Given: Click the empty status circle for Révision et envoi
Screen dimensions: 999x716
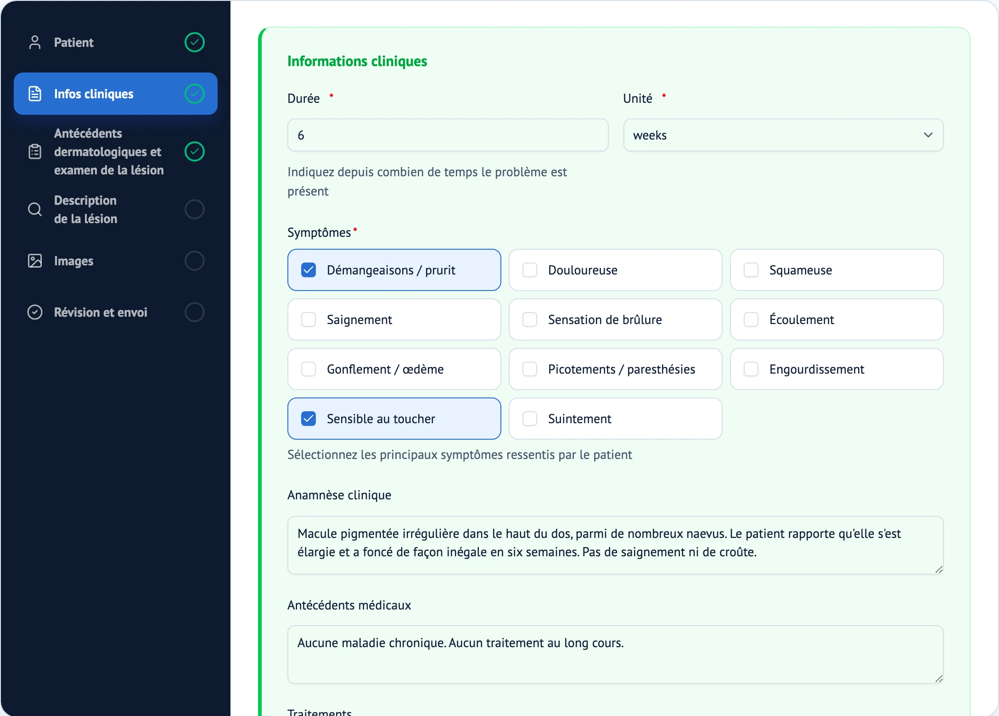Looking at the screenshot, I should point(195,312).
